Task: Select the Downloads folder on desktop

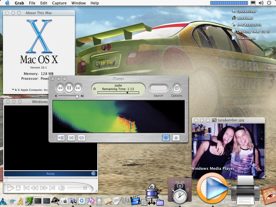Action: (x=244, y=38)
